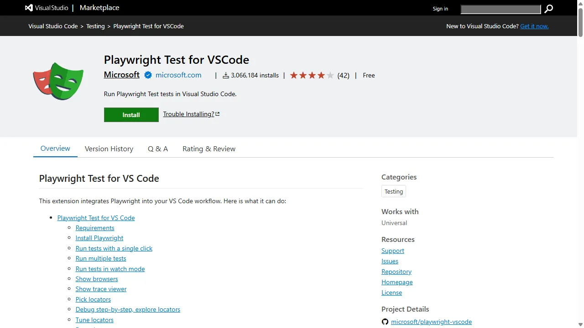
Task: Click the Testing breadcrumb link
Action: (x=95, y=26)
